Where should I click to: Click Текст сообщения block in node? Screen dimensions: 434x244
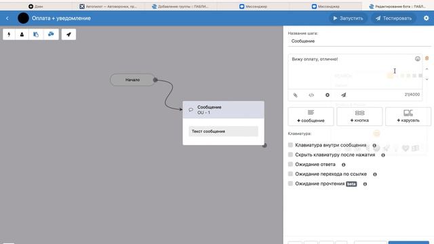click(223, 131)
